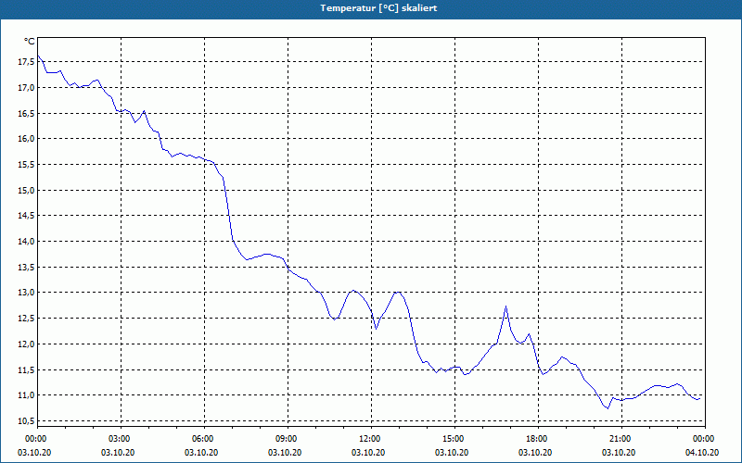Click the 15:00 time axis label
This screenshot has height=463, width=742.
pos(454,439)
